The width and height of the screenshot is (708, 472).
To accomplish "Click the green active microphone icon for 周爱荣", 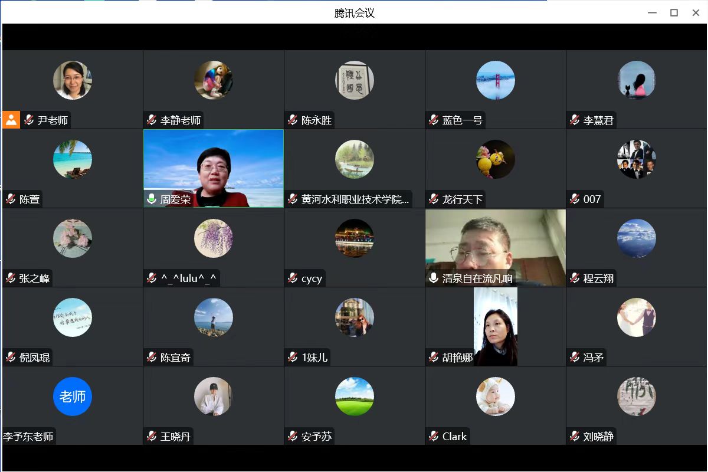I will tap(152, 199).
